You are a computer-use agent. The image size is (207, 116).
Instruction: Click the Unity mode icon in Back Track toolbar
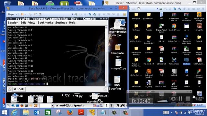[40, 14]
